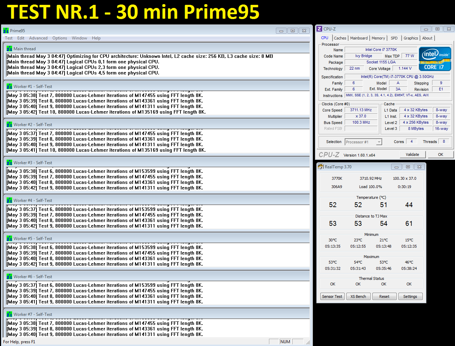Screen dimensions: 455x346
Task: Open the Advanced menu in Prime95
Action: [x=38, y=38]
